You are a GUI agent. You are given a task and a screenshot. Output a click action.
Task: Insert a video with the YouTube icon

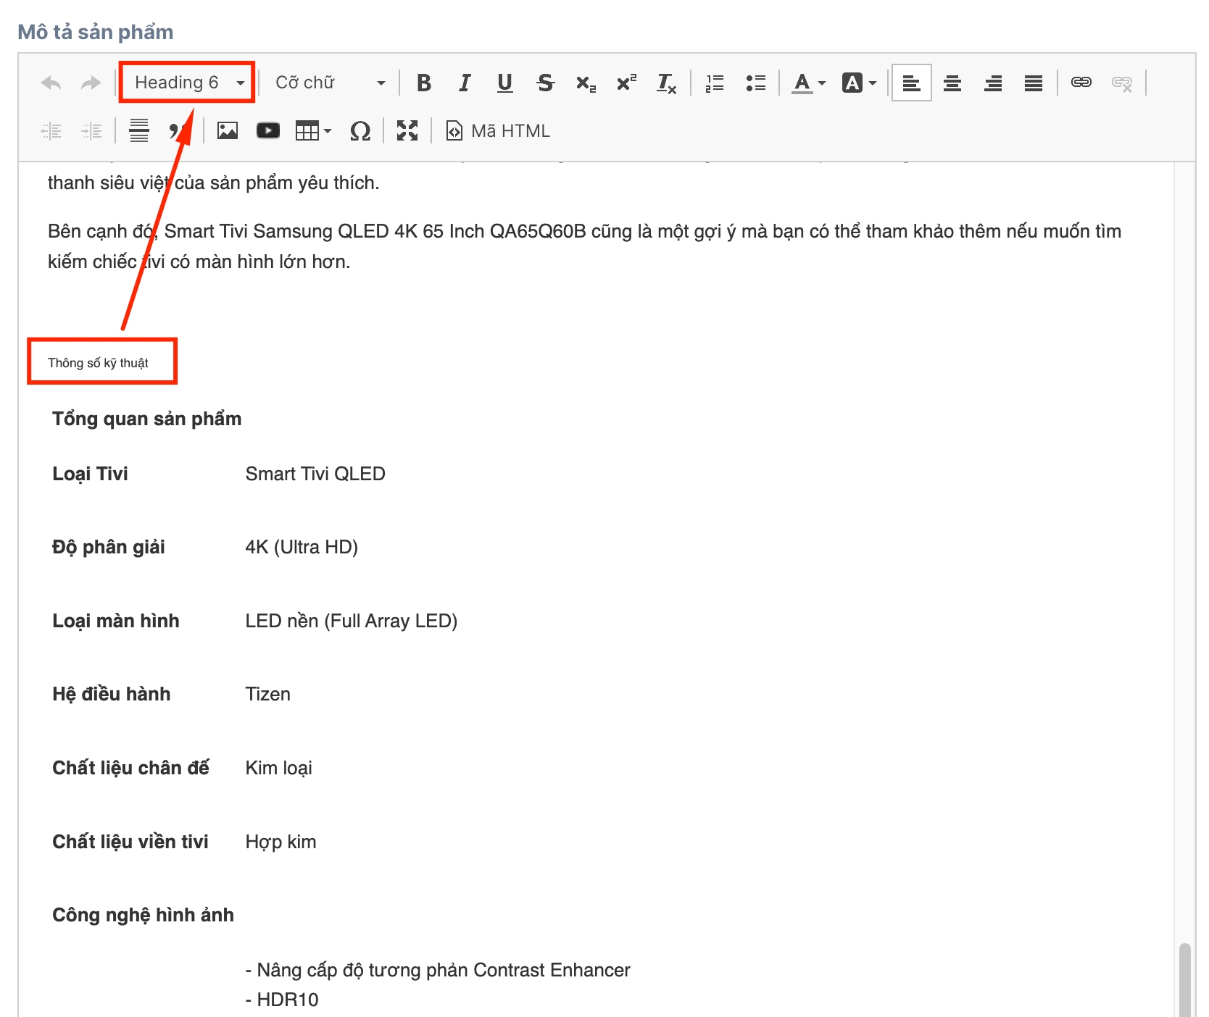[268, 131]
